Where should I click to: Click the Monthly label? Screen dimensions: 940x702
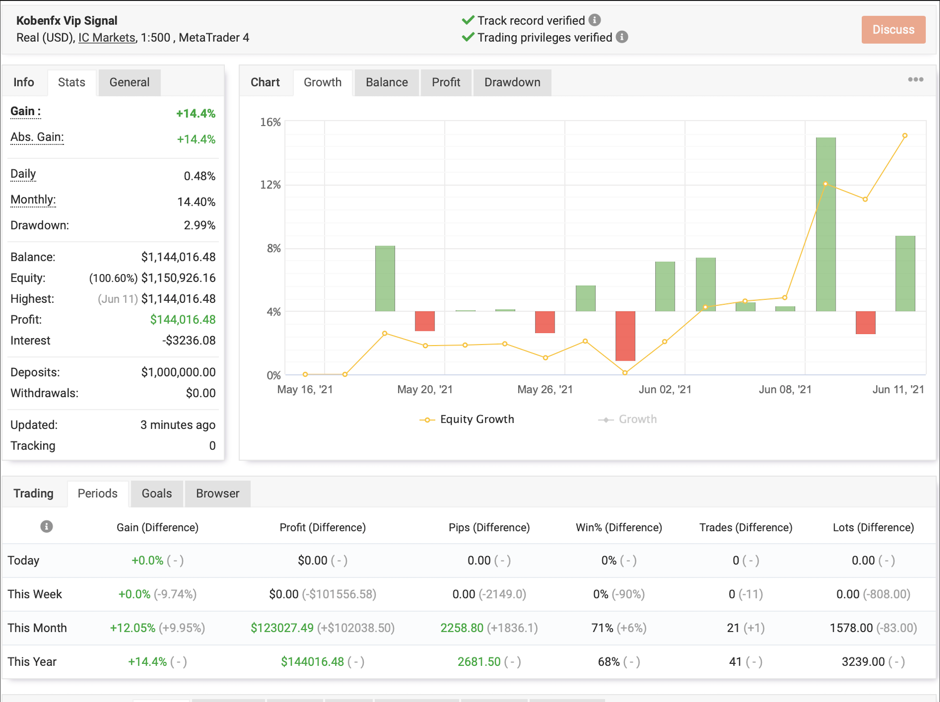pyautogui.click(x=33, y=200)
